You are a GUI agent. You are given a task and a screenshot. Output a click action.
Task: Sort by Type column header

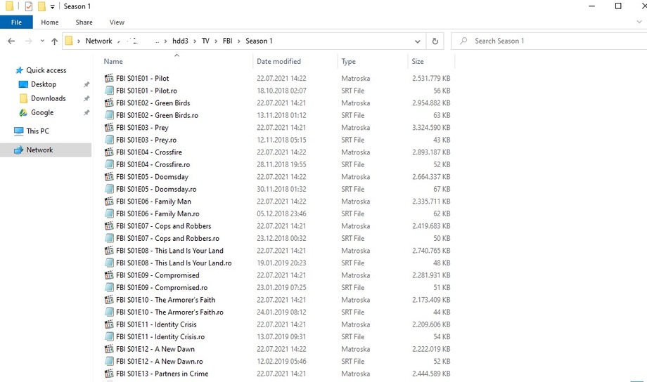[x=348, y=61]
